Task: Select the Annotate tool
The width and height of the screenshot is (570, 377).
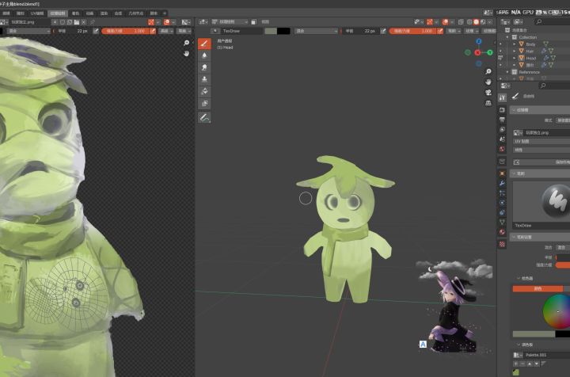Action: click(x=203, y=117)
